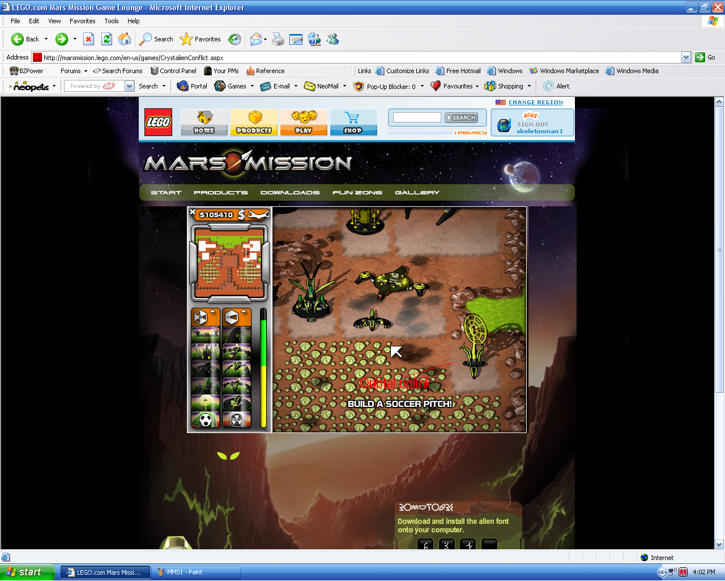This screenshot has height=581, width=725.
Task: Click the Neopets toolbar logo
Action: [31, 86]
